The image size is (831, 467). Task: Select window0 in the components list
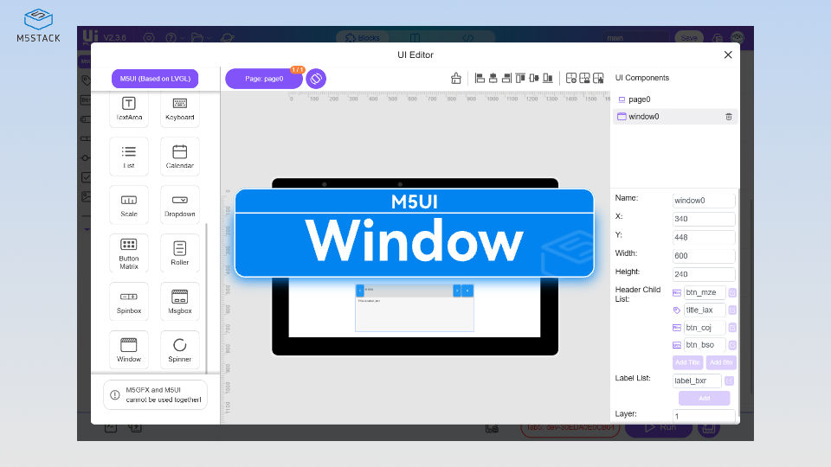click(643, 117)
